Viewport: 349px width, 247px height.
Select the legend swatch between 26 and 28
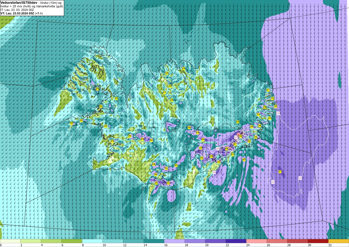tap(277, 241)
